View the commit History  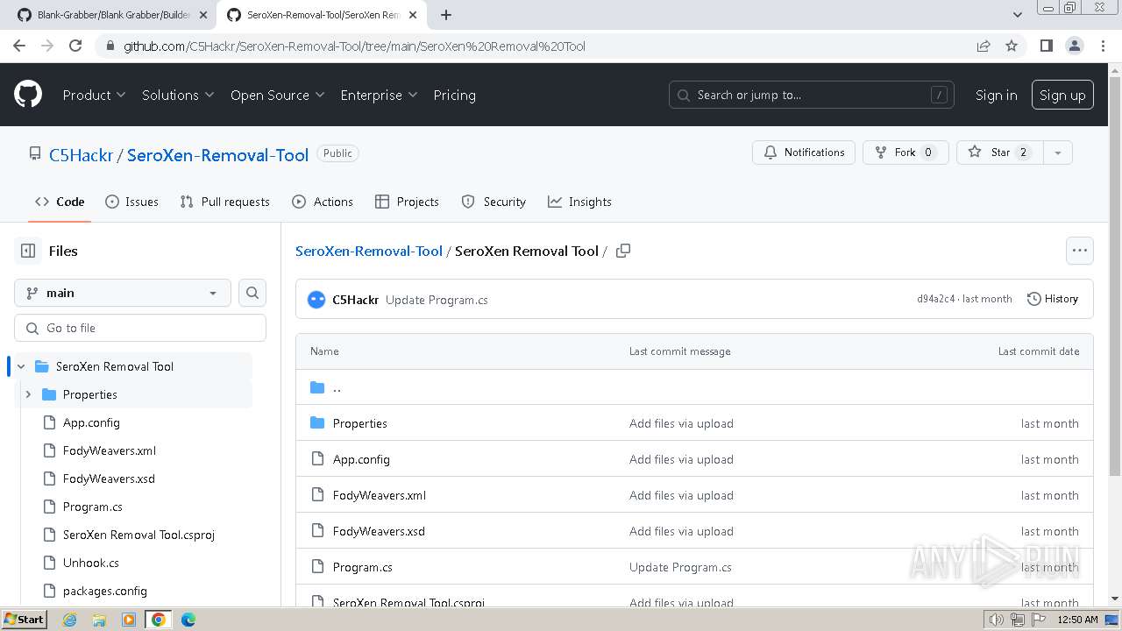coord(1052,299)
